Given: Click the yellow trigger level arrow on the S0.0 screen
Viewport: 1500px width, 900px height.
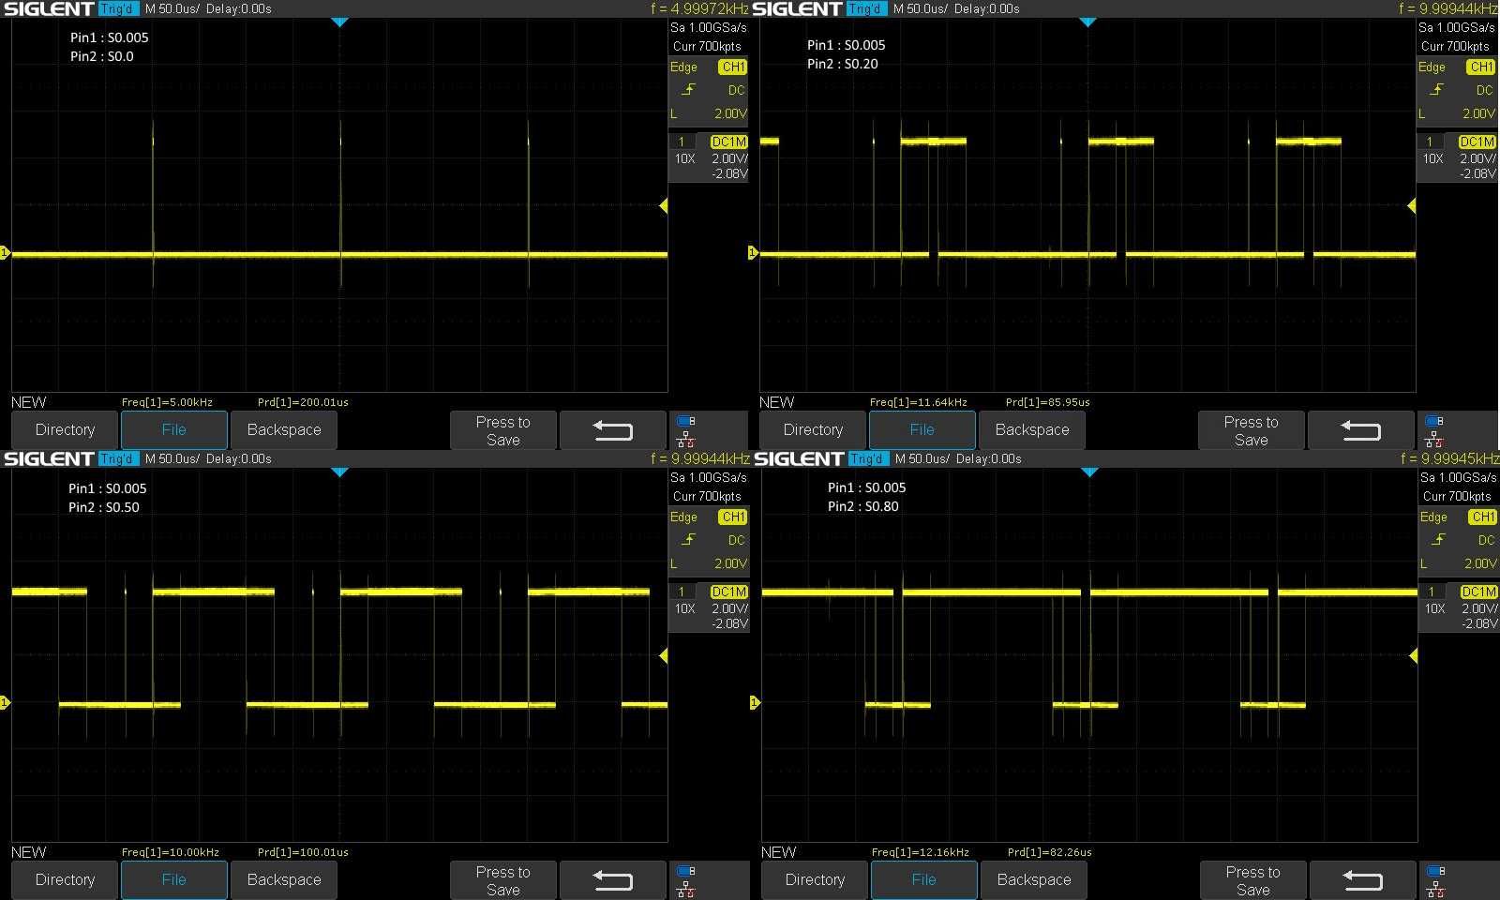Looking at the screenshot, I should pyautogui.click(x=664, y=205).
